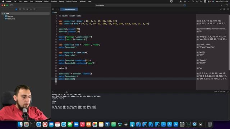Open the related items grid button
230x129 pixels.
pos(53,9)
